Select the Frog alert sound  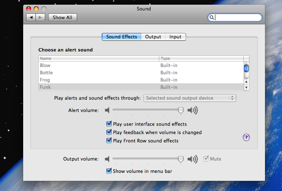(x=141, y=80)
